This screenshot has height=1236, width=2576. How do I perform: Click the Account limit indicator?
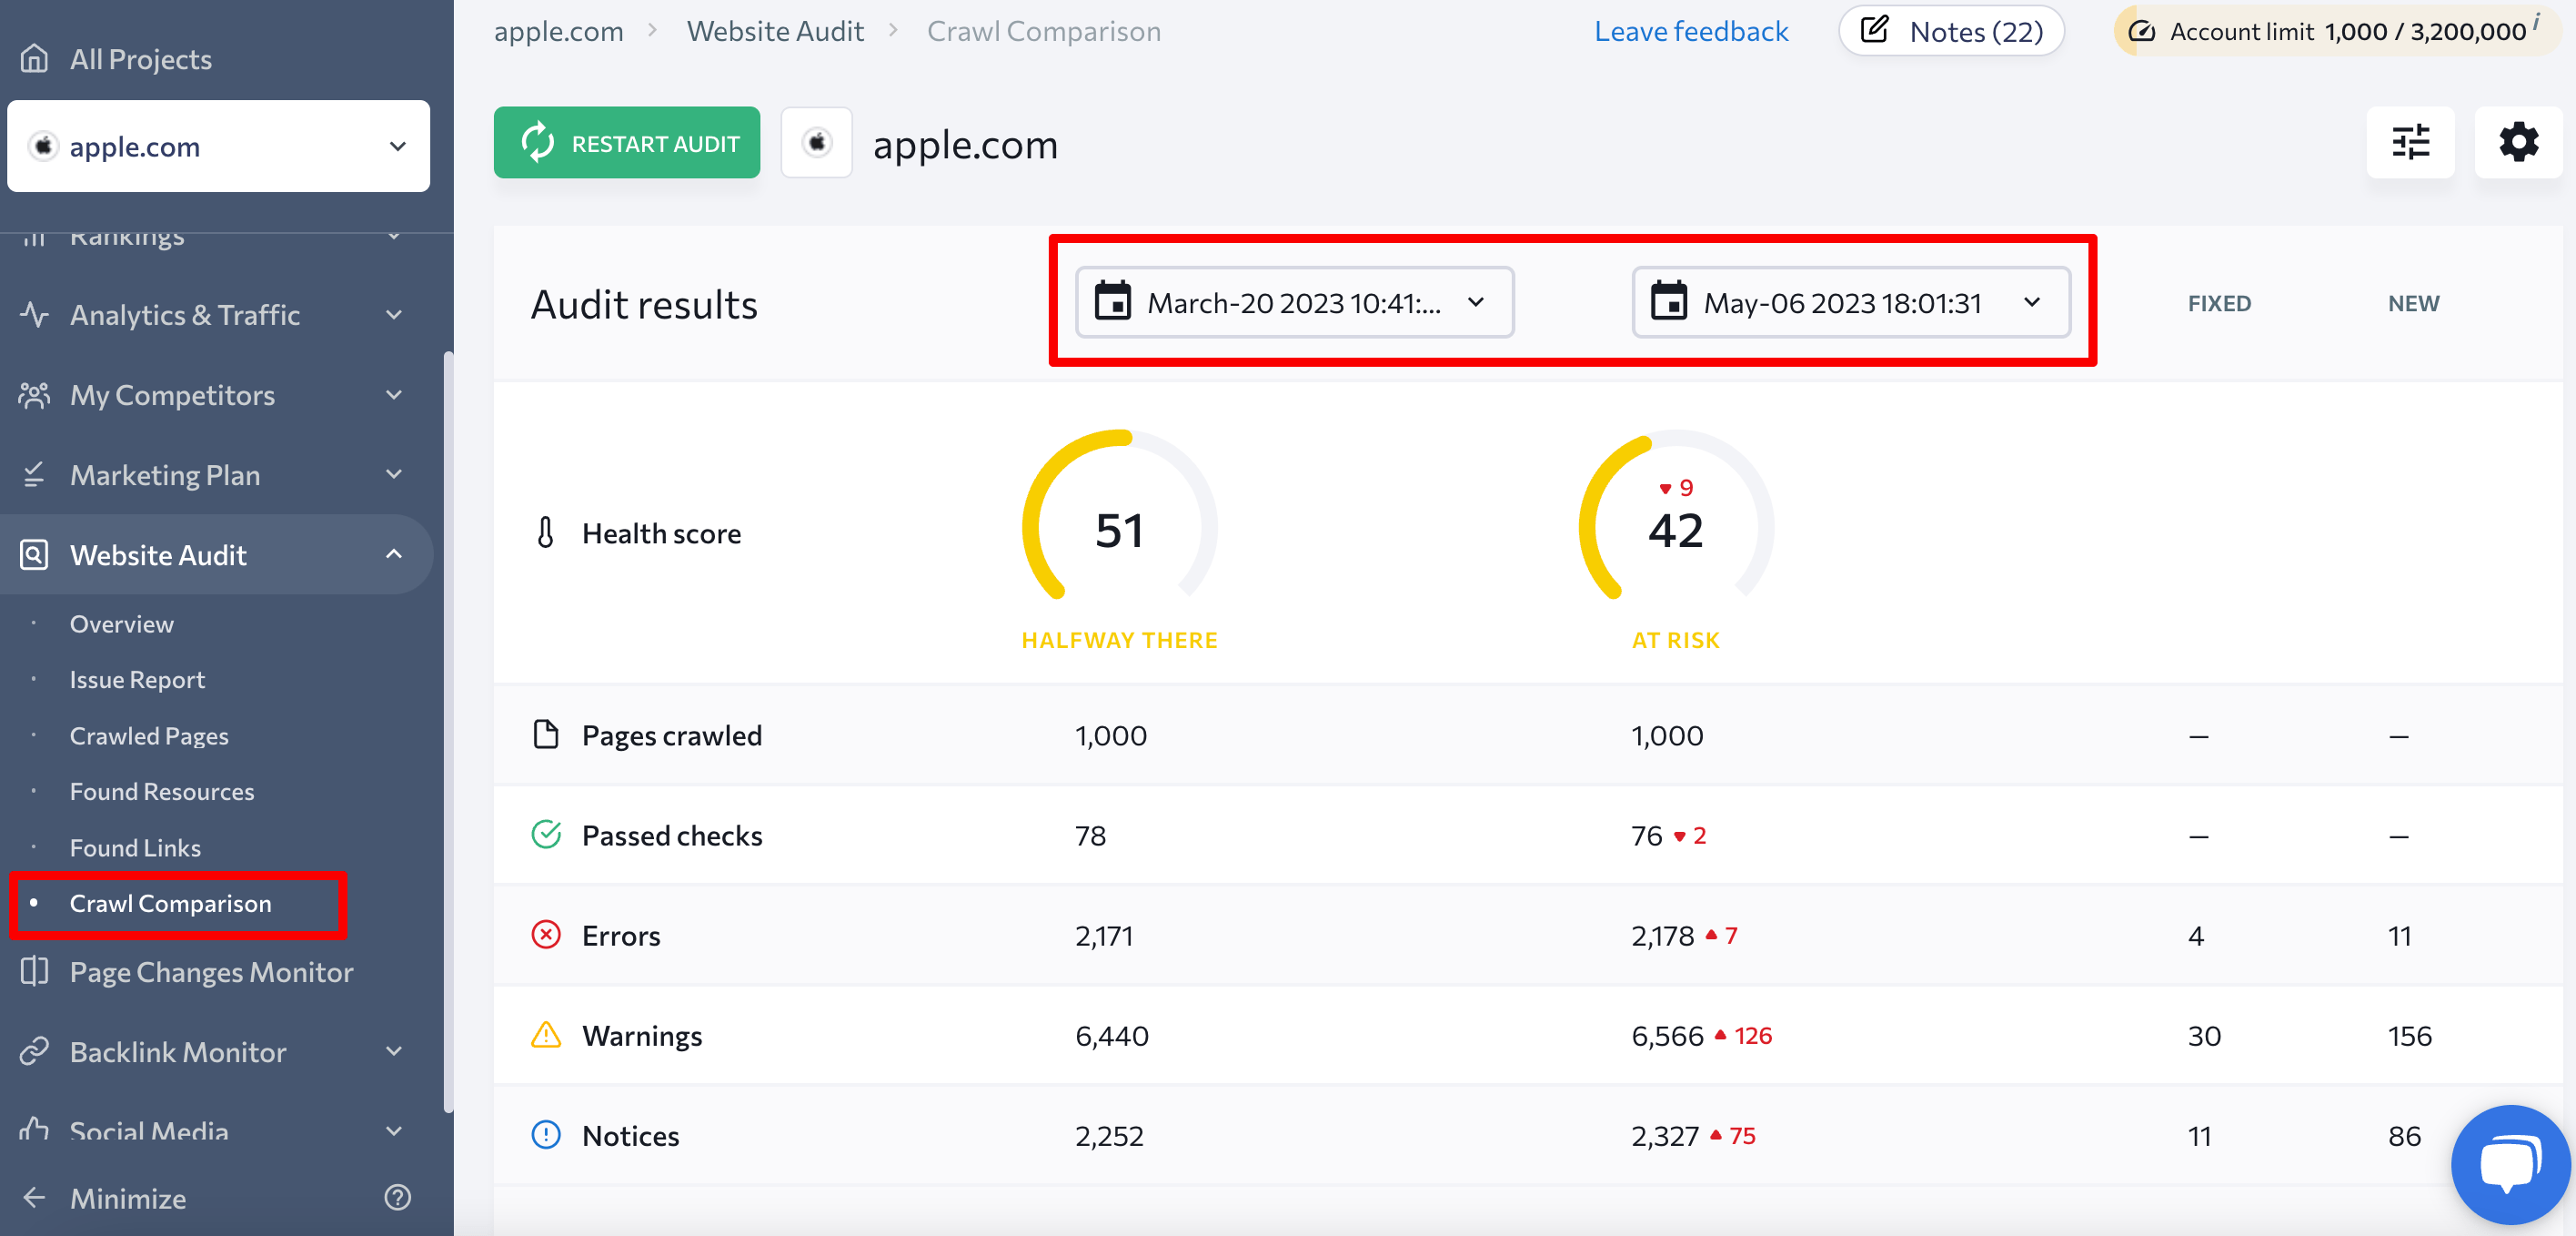click(2337, 31)
